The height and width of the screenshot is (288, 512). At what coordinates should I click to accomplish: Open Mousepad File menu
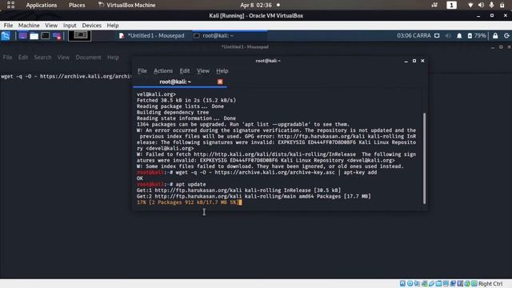[7, 57]
